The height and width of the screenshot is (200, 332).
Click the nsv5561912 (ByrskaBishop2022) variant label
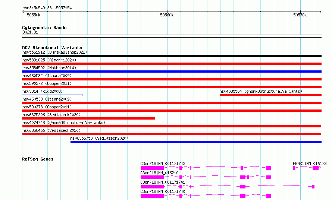[x=55, y=52]
